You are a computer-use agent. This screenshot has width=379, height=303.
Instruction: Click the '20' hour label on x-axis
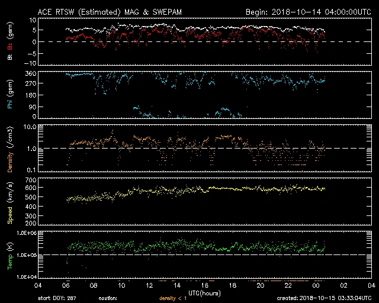coord(261,285)
